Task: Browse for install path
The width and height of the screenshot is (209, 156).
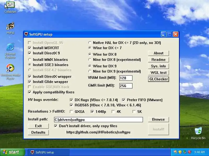Action: [x=159, y=120]
